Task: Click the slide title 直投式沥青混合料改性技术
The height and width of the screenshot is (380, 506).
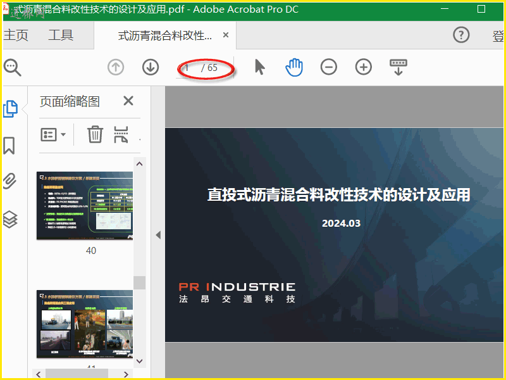Action: click(338, 195)
